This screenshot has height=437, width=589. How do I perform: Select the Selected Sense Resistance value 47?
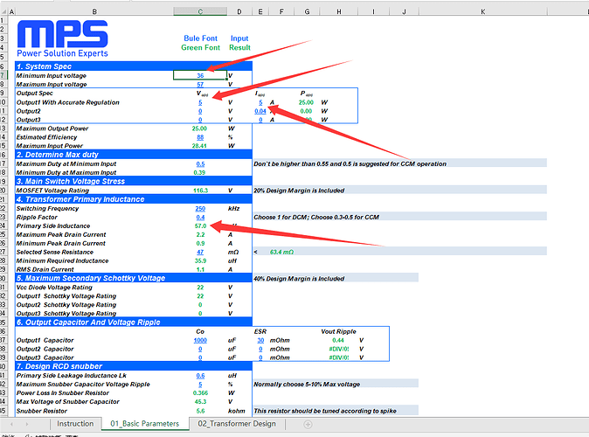[x=200, y=252]
